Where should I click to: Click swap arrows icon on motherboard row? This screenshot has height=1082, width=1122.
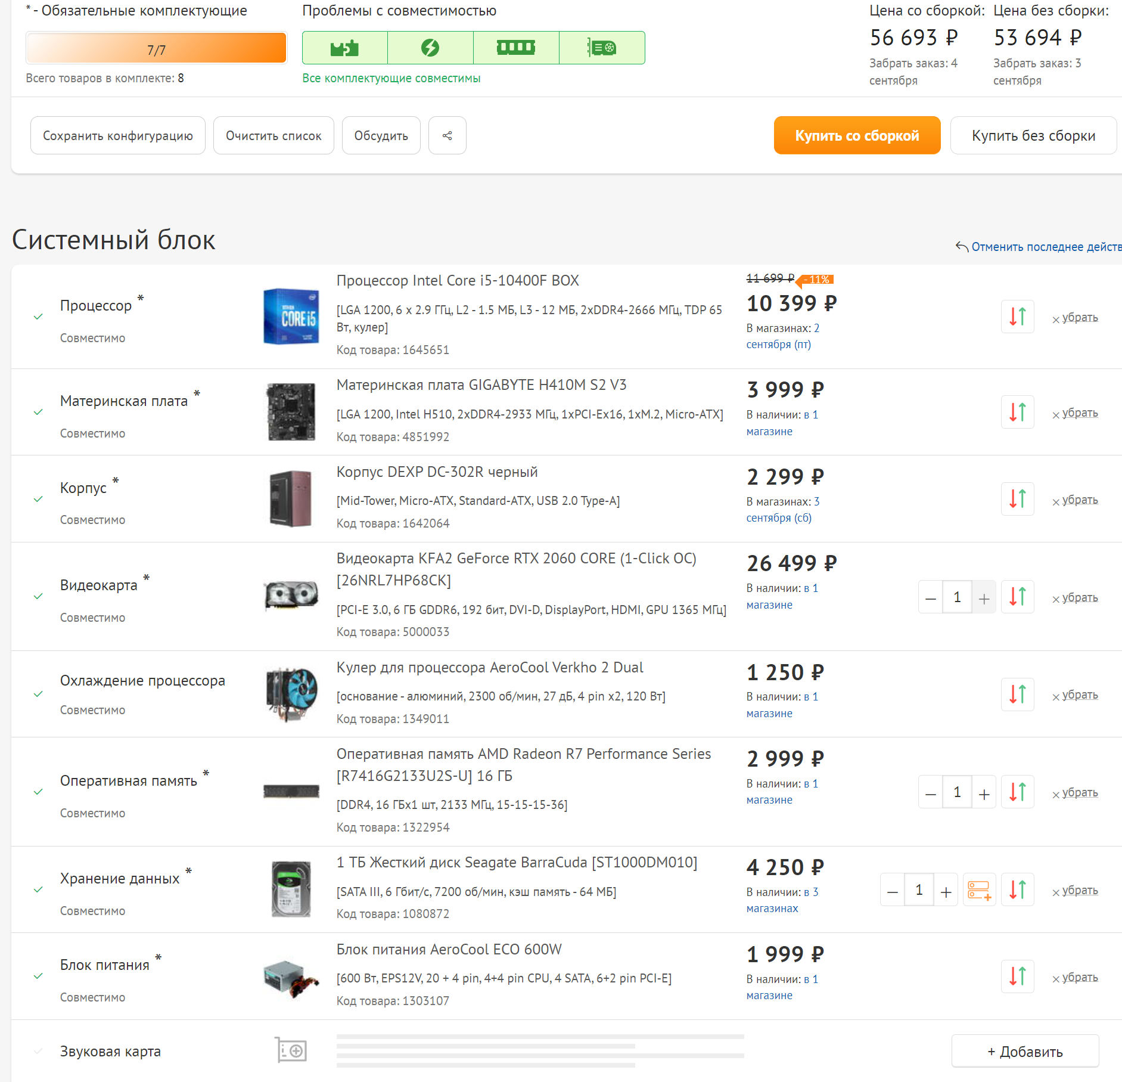click(x=1017, y=412)
